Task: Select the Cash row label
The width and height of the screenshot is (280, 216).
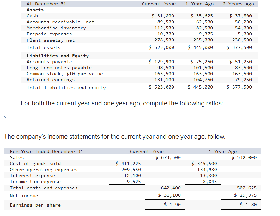Action: pyautogui.click(x=33, y=15)
